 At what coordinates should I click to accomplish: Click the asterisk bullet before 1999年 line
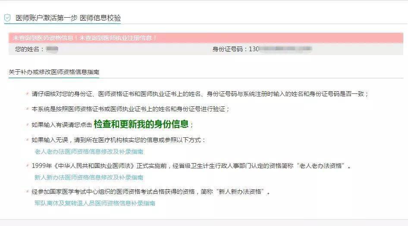pos(27,165)
